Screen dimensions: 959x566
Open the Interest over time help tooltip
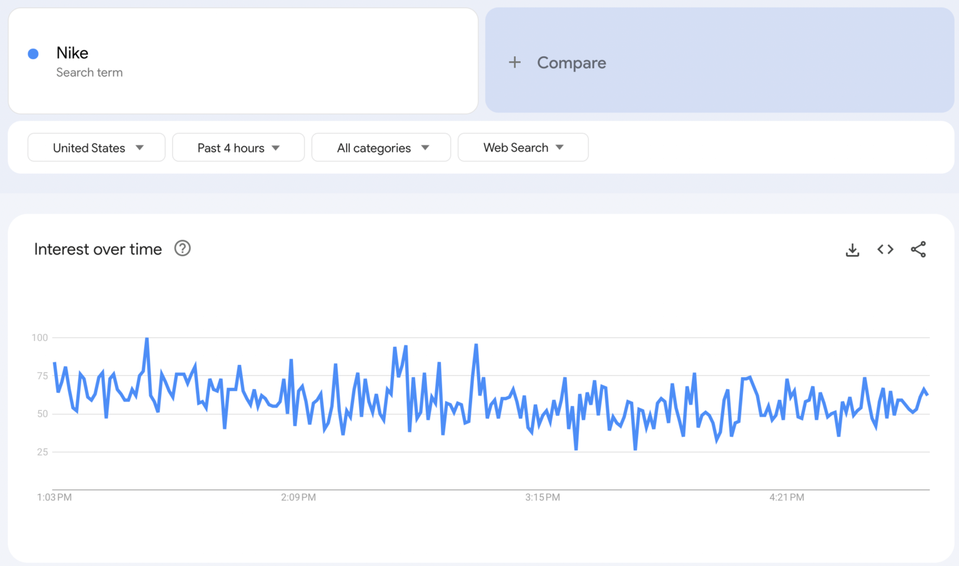point(182,248)
